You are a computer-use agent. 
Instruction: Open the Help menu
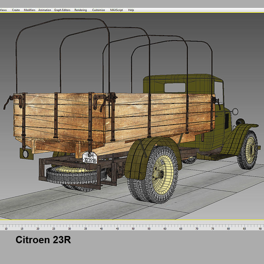[131, 10]
